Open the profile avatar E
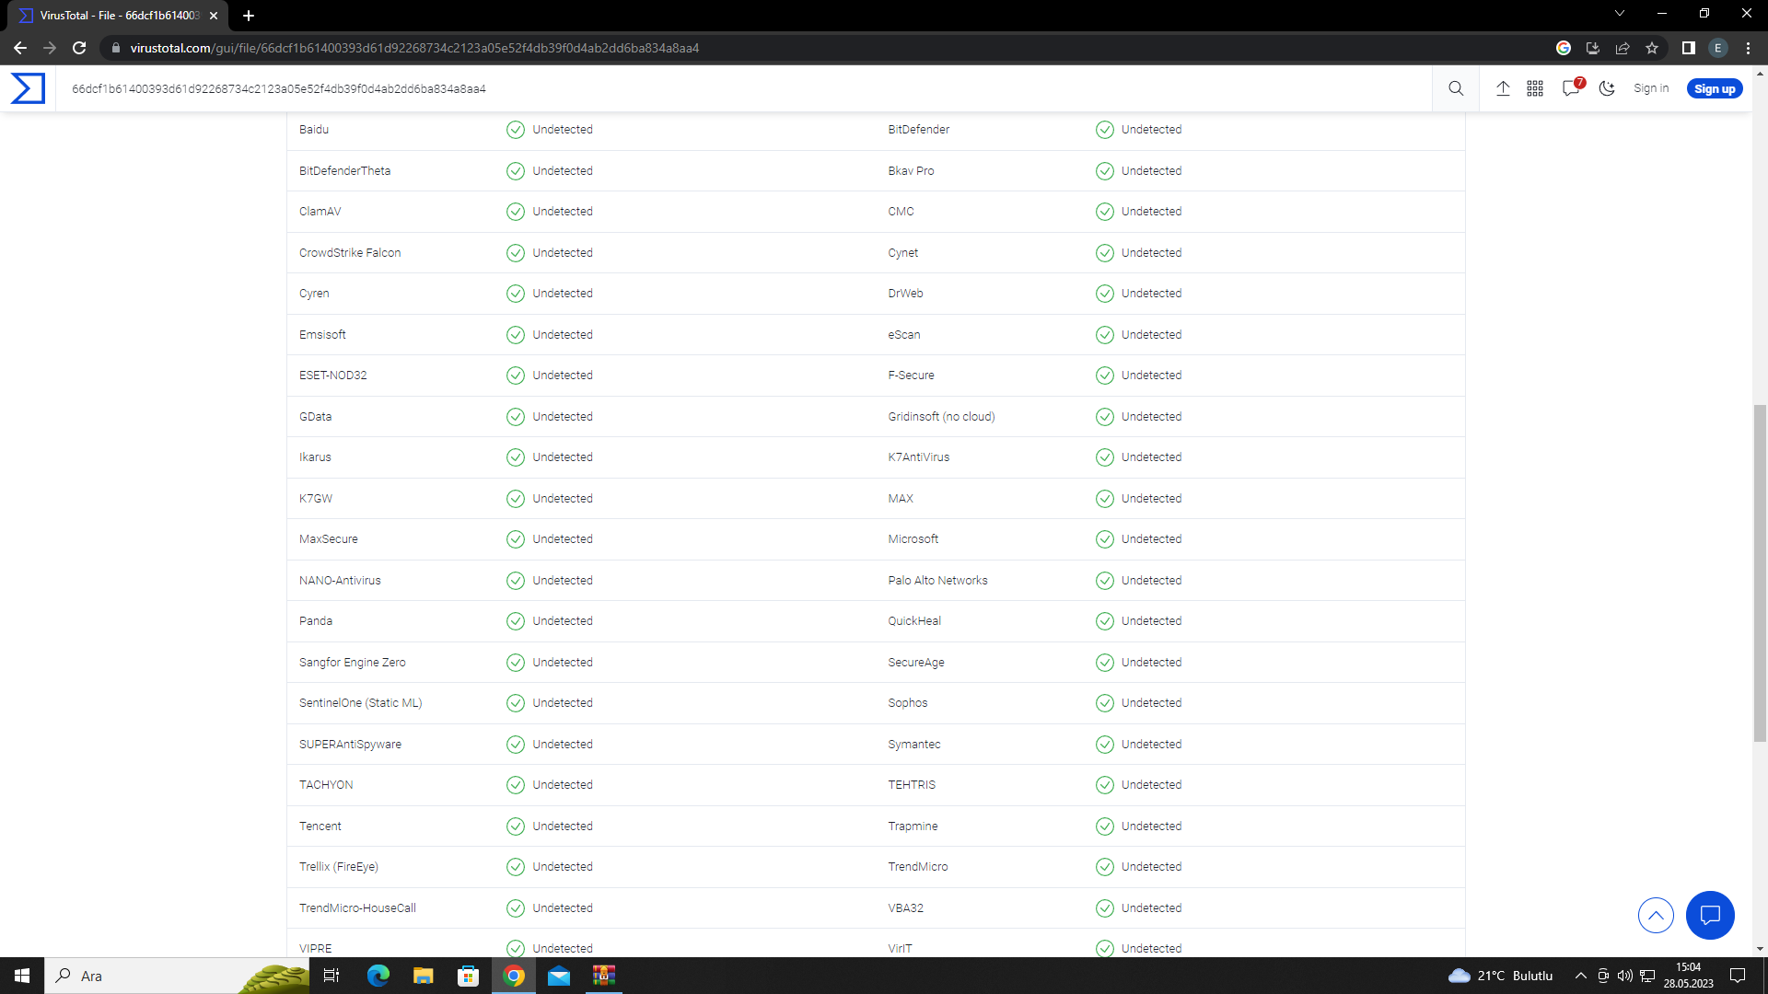 tap(1718, 48)
